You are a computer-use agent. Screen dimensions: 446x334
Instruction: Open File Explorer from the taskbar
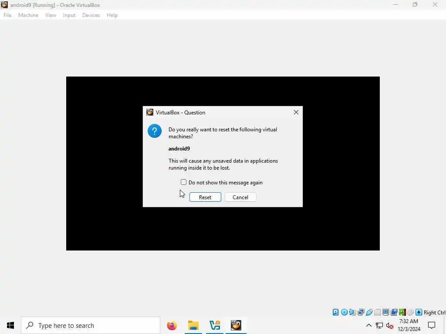pos(193,325)
